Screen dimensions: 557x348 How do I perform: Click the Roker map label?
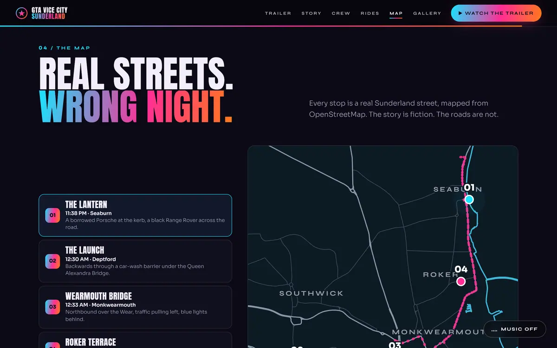(x=440, y=275)
